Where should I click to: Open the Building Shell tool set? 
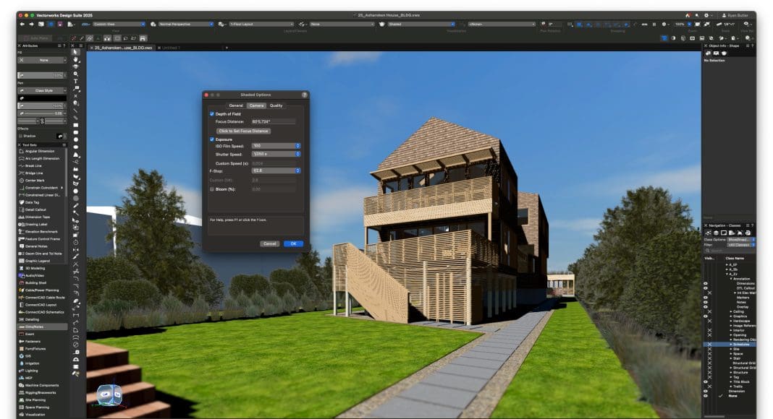pos(35,282)
